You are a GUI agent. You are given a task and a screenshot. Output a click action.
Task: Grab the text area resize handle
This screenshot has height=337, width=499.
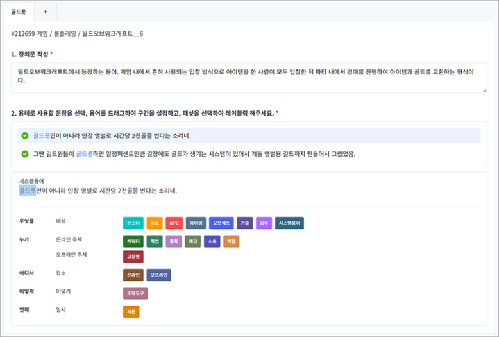(484, 91)
